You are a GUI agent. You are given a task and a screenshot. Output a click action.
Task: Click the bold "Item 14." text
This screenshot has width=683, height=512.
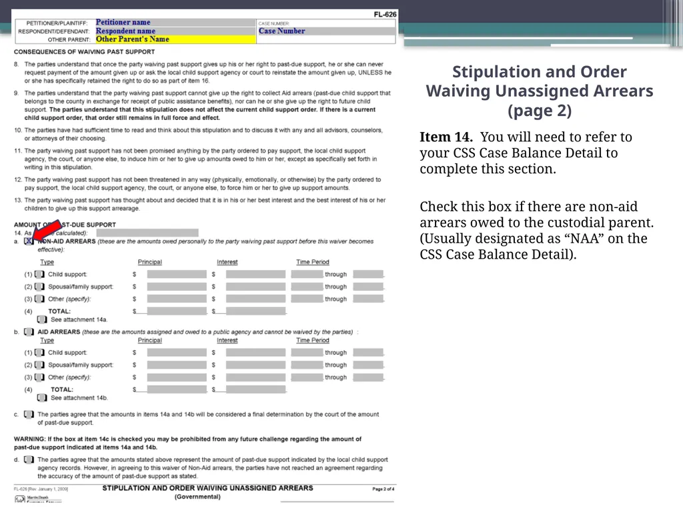(x=446, y=137)
